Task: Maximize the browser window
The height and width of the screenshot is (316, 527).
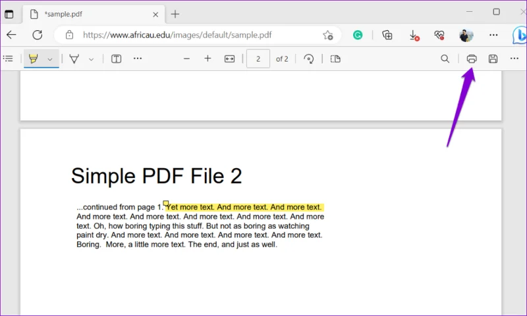Action: (497, 12)
